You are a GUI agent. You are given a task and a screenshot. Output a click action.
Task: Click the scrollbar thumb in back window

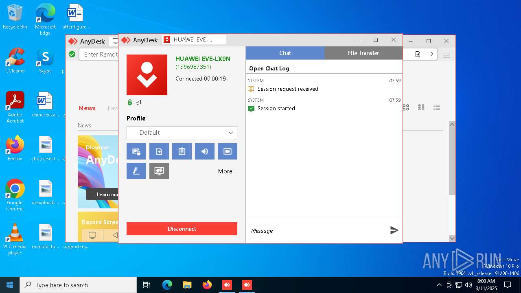[x=452, y=162]
